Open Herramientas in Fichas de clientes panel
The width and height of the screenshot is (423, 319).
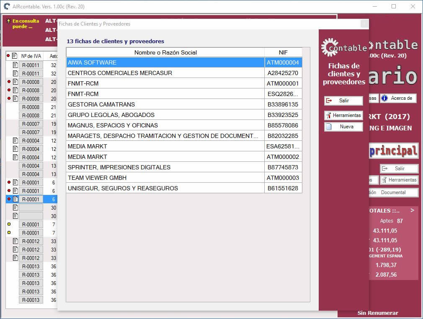343,115
